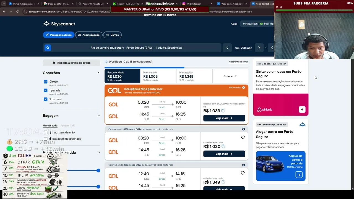Viewport: 354px width, 199px height.
Task: Click Veja mais for the R$ 1.033 GOL offer
Action: (x=224, y=118)
